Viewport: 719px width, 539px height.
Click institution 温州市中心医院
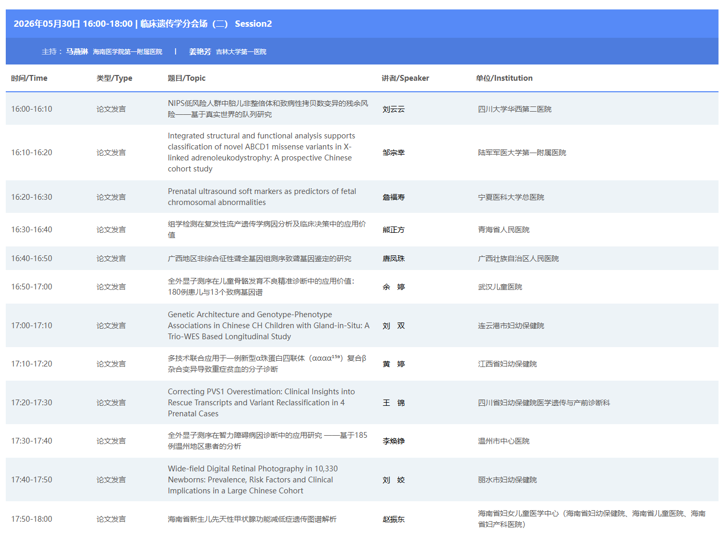click(504, 441)
